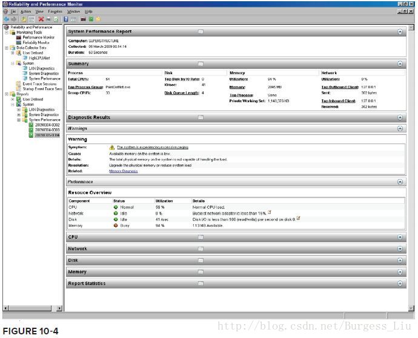Click the red Busy status icon for Memory

[x=116, y=226]
